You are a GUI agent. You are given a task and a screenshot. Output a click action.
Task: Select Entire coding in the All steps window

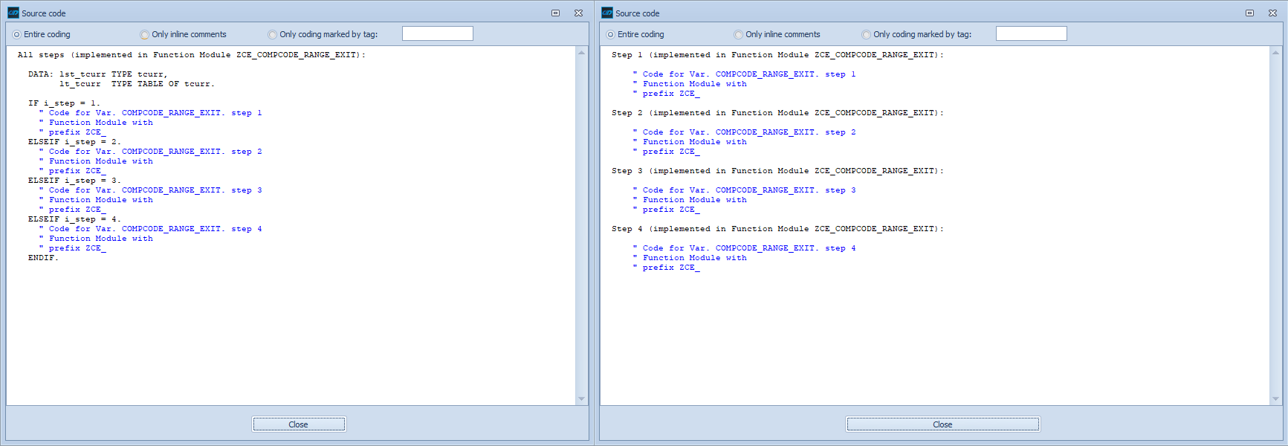tap(17, 34)
